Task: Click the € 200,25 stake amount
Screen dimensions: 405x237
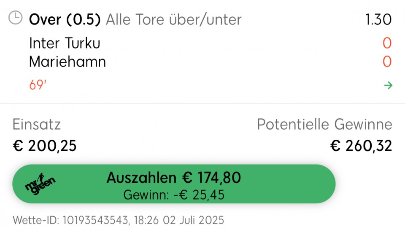Action: 45,146
